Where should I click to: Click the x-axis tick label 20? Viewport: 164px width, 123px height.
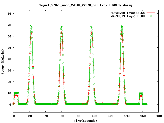pyautogui.click(x=30, y=116)
